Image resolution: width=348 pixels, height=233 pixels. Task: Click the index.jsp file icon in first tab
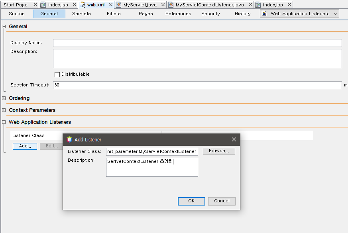pyautogui.click(x=43, y=5)
